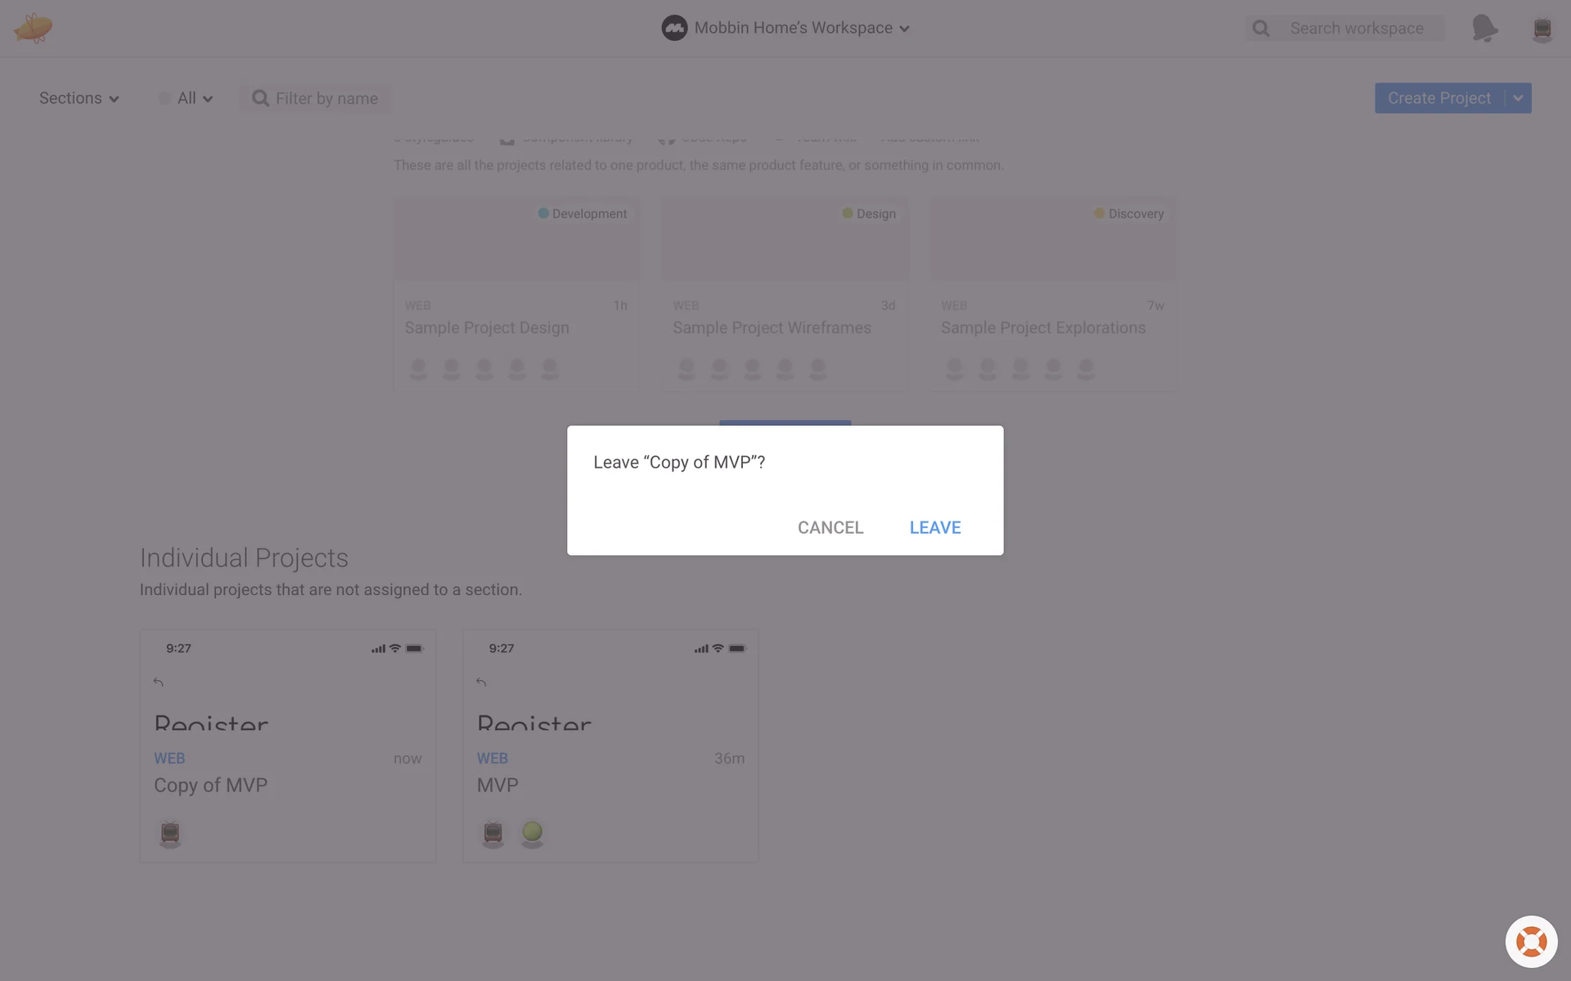Open the MVP project card title
Image resolution: width=1571 pixels, height=981 pixels.
pos(497,785)
